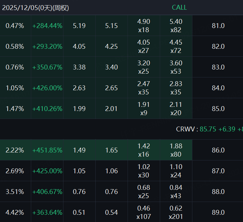Pick the 85.0 strike price
243x222 pixels.
click(218, 109)
